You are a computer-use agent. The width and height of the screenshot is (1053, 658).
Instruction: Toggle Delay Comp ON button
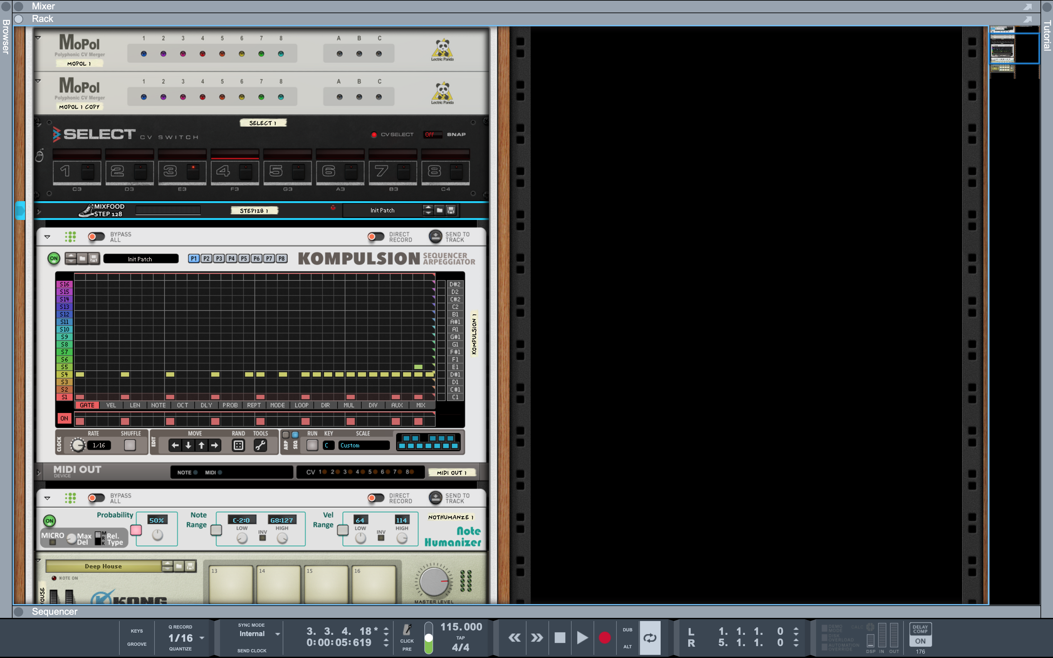point(920,641)
